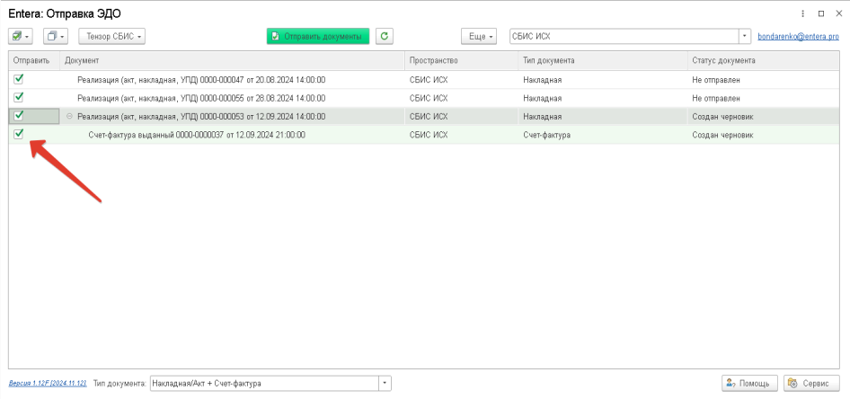Screen dimensions: 850x399
Task: Sort by the Документ column header
Action: point(232,61)
